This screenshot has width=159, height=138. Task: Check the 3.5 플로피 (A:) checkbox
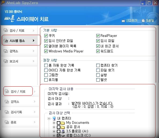point(58,131)
